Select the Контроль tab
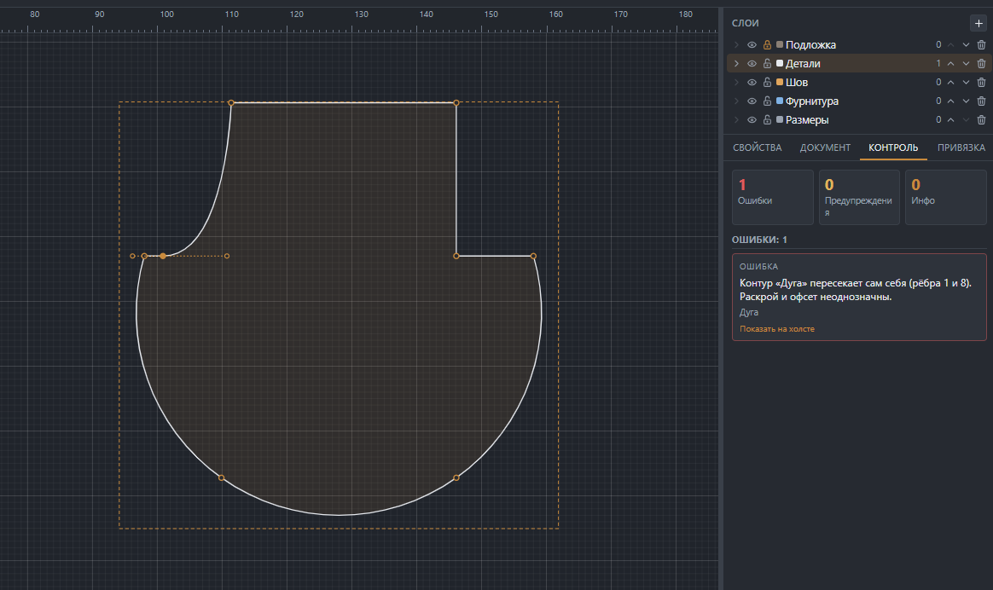This screenshot has height=590, width=993. point(893,147)
